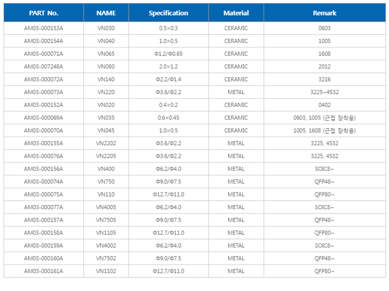Click the NAME column header
Screen dimensions: 389x291
pos(106,13)
